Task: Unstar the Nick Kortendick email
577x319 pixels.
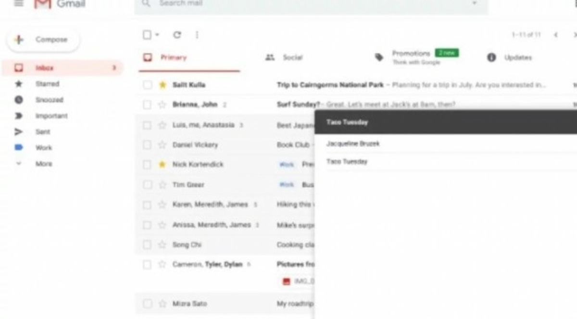Action: (163, 165)
